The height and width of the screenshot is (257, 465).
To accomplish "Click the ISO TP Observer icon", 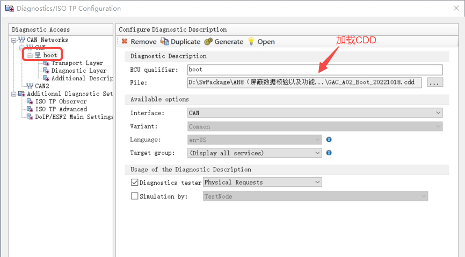I will click(30, 101).
